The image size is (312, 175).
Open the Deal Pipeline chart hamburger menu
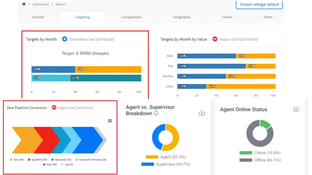[110, 121]
